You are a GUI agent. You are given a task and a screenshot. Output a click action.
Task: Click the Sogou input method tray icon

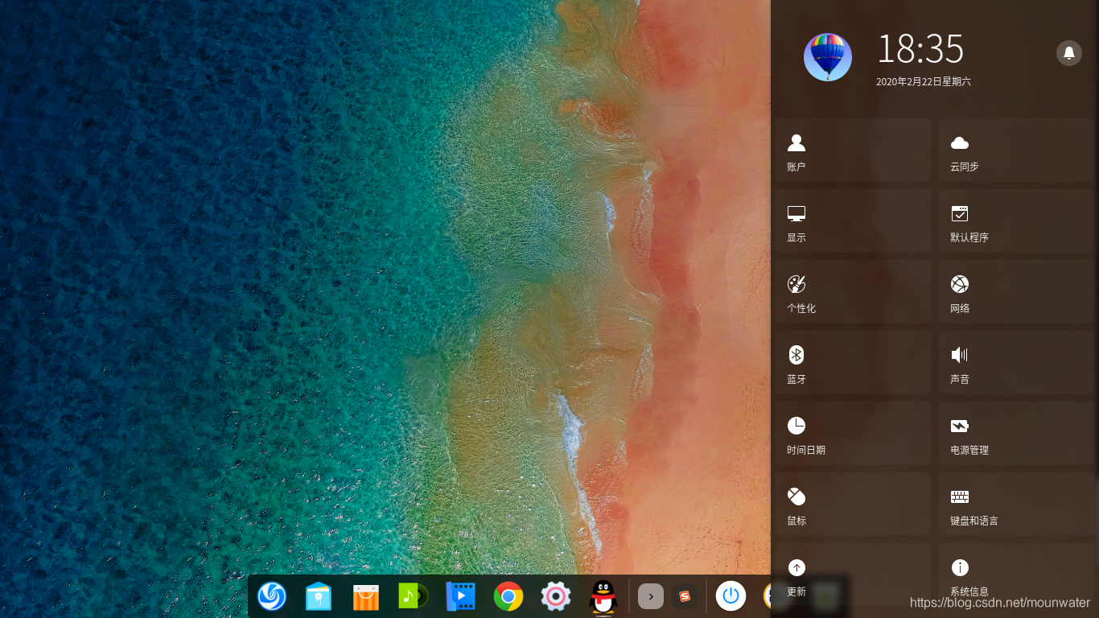[x=685, y=596]
